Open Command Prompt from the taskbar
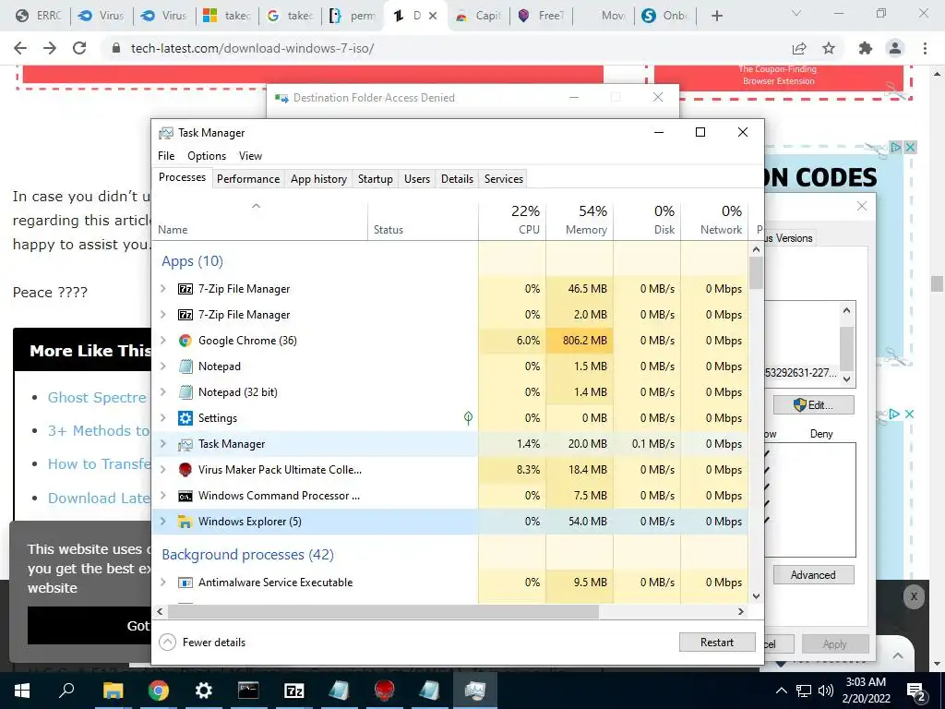 [x=248, y=691]
